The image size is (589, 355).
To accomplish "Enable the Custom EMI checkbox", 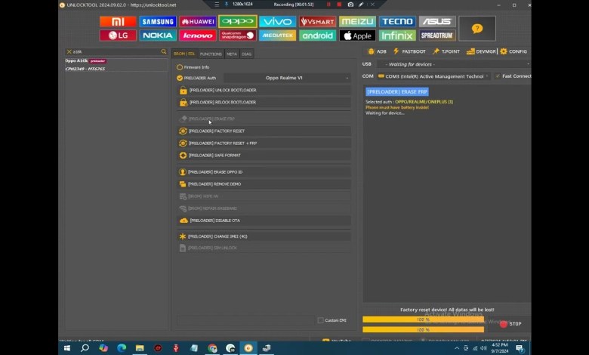I will point(320,320).
